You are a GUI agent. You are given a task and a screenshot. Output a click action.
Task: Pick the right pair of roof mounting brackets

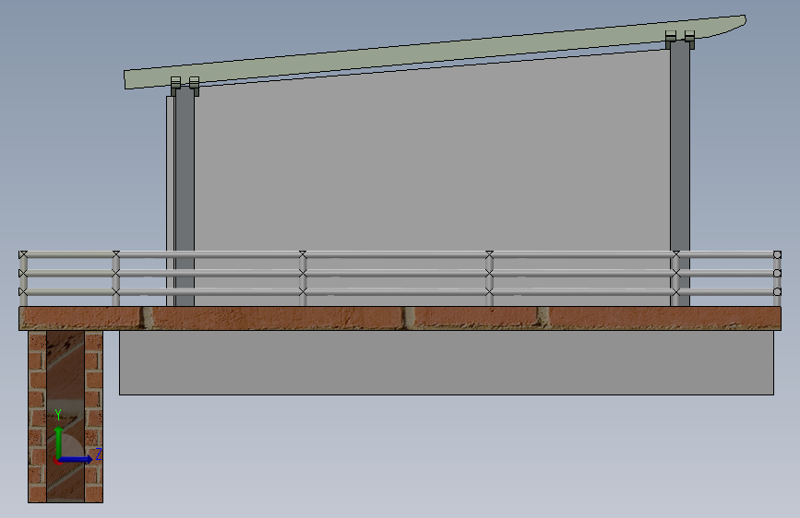click(680, 39)
